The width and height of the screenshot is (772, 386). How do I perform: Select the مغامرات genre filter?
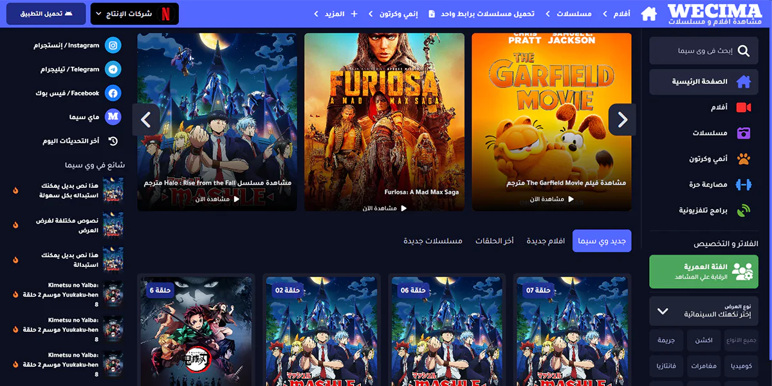(704, 365)
